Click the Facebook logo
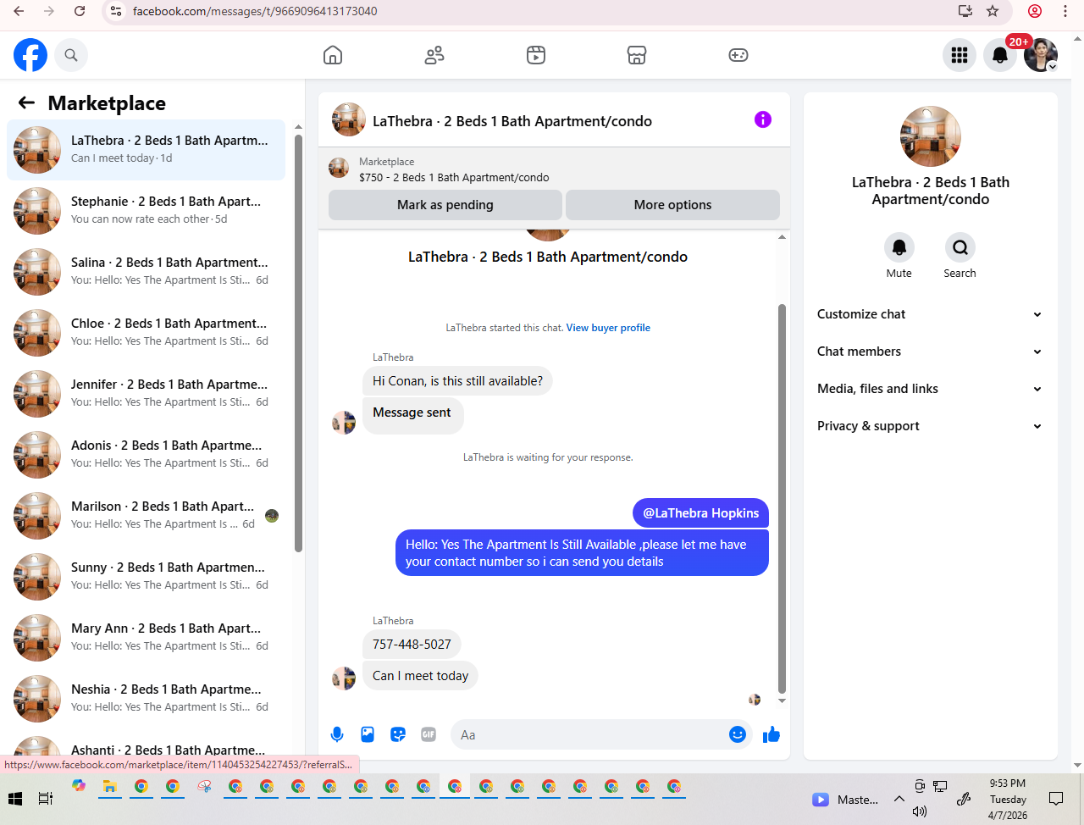Screen dimensions: 1084x825 [x=30, y=55]
